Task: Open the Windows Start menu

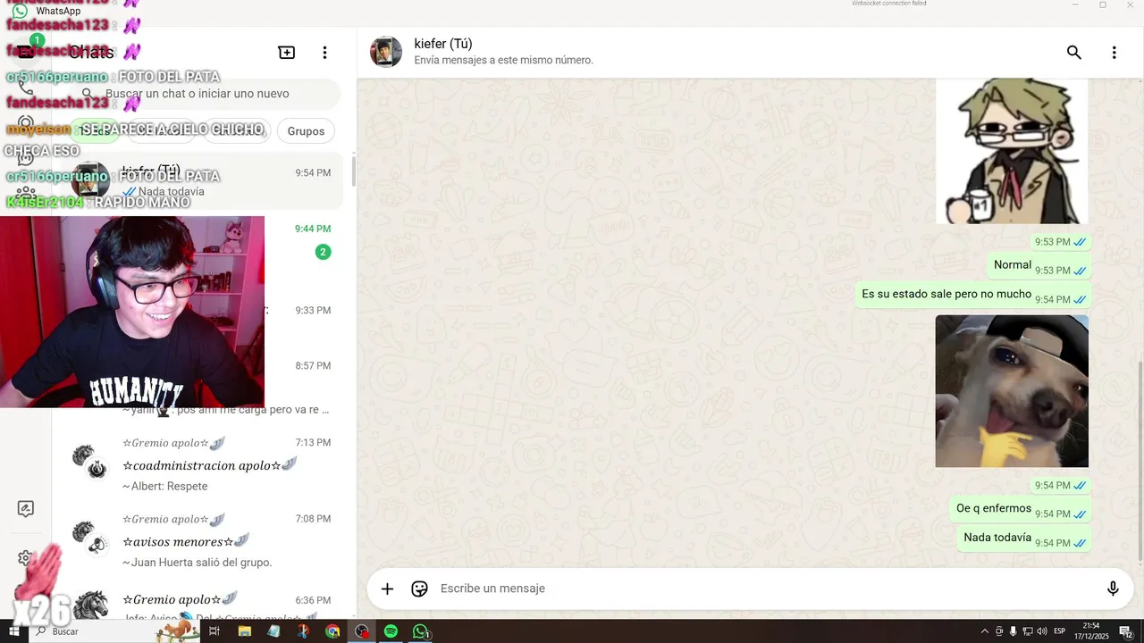Action: (14, 631)
